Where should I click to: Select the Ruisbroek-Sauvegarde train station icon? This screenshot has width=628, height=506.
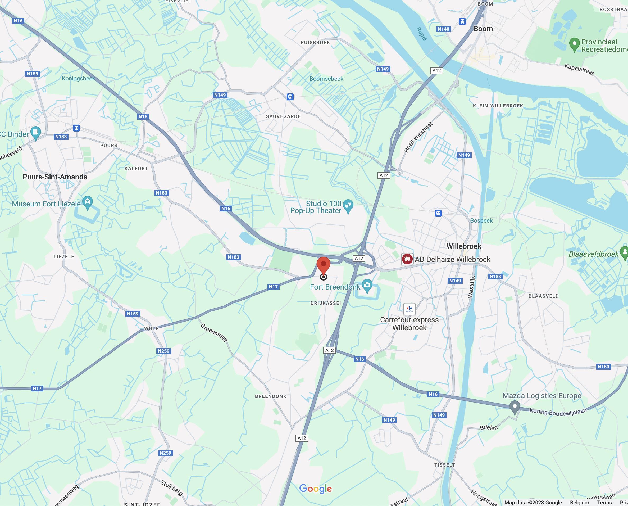290,97
